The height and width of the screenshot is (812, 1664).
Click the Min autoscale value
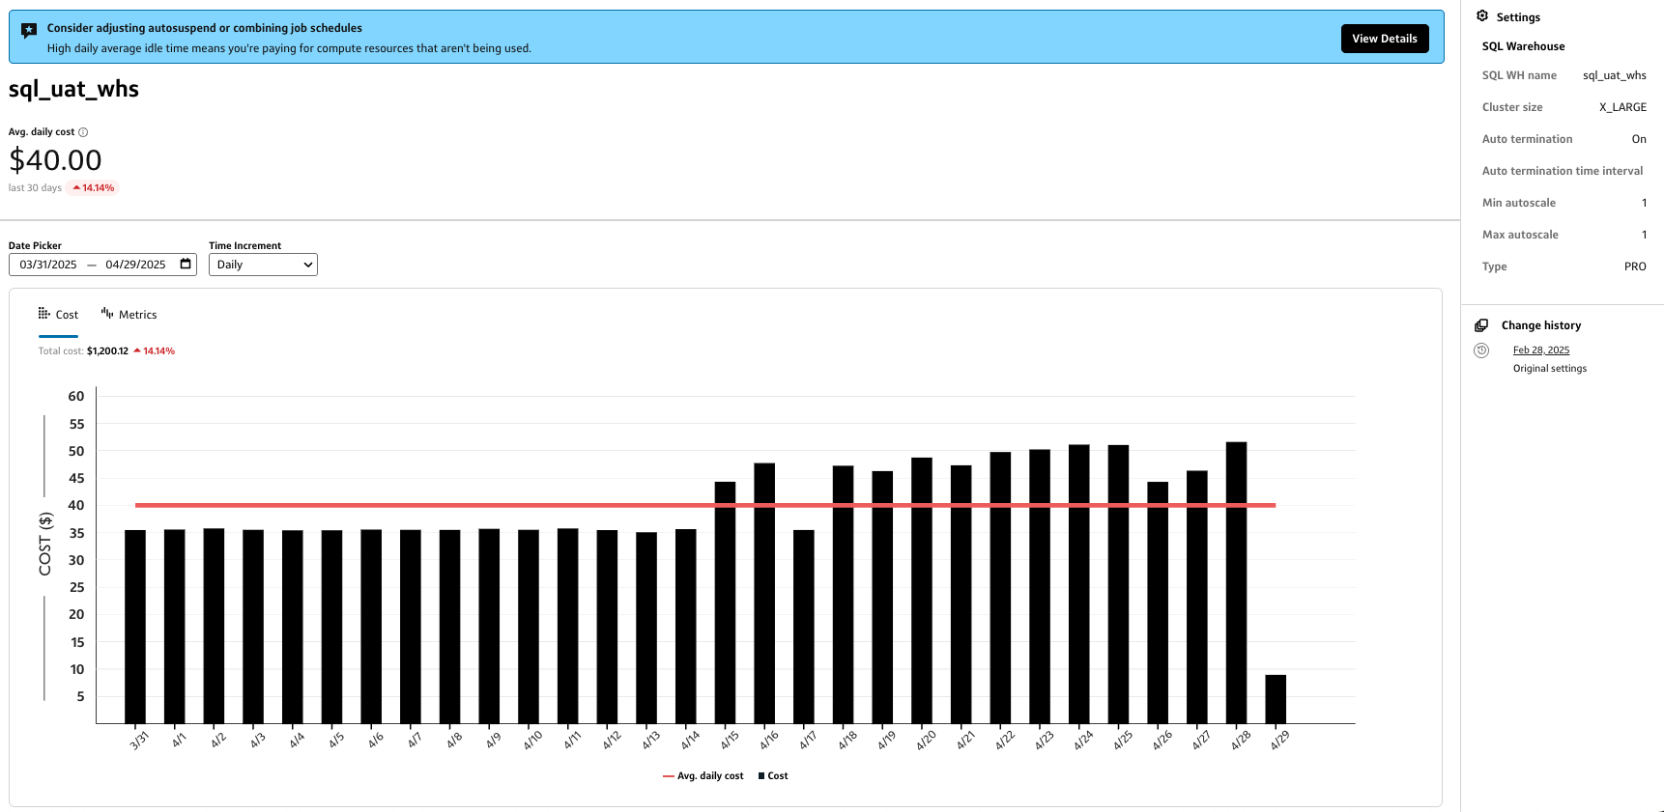pyautogui.click(x=1644, y=203)
